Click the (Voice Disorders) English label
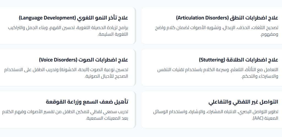282x137 pixels. tap(58, 60)
